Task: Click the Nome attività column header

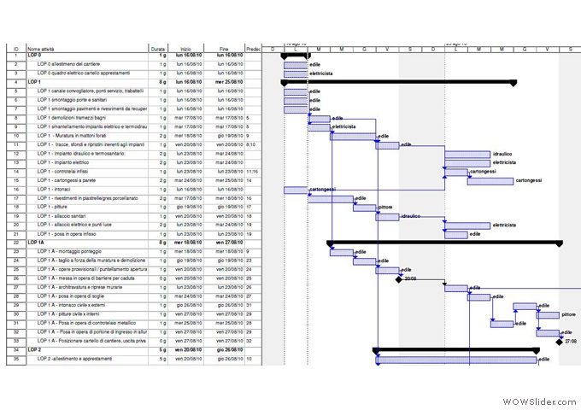Action: pos(41,49)
